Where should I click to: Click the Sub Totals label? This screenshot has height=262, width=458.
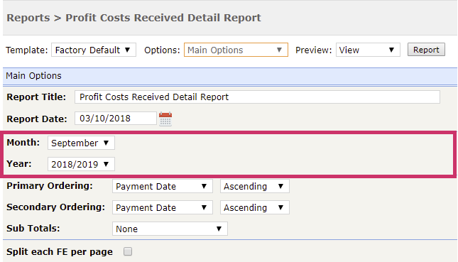coord(33,228)
